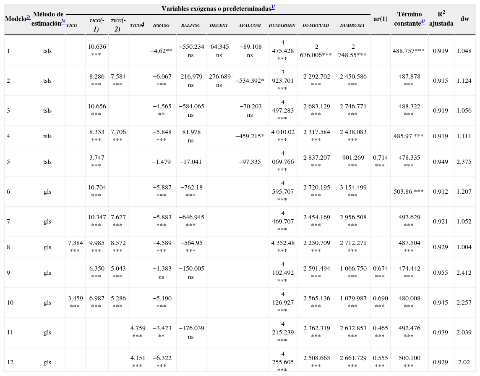Screen dimensions: 480x376
Task: Select the APALCOM column header
Action: pyautogui.click(x=249, y=26)
